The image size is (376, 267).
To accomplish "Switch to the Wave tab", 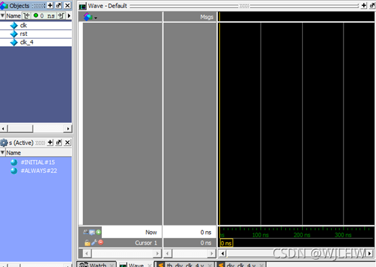I will click(x=136, y=265).
